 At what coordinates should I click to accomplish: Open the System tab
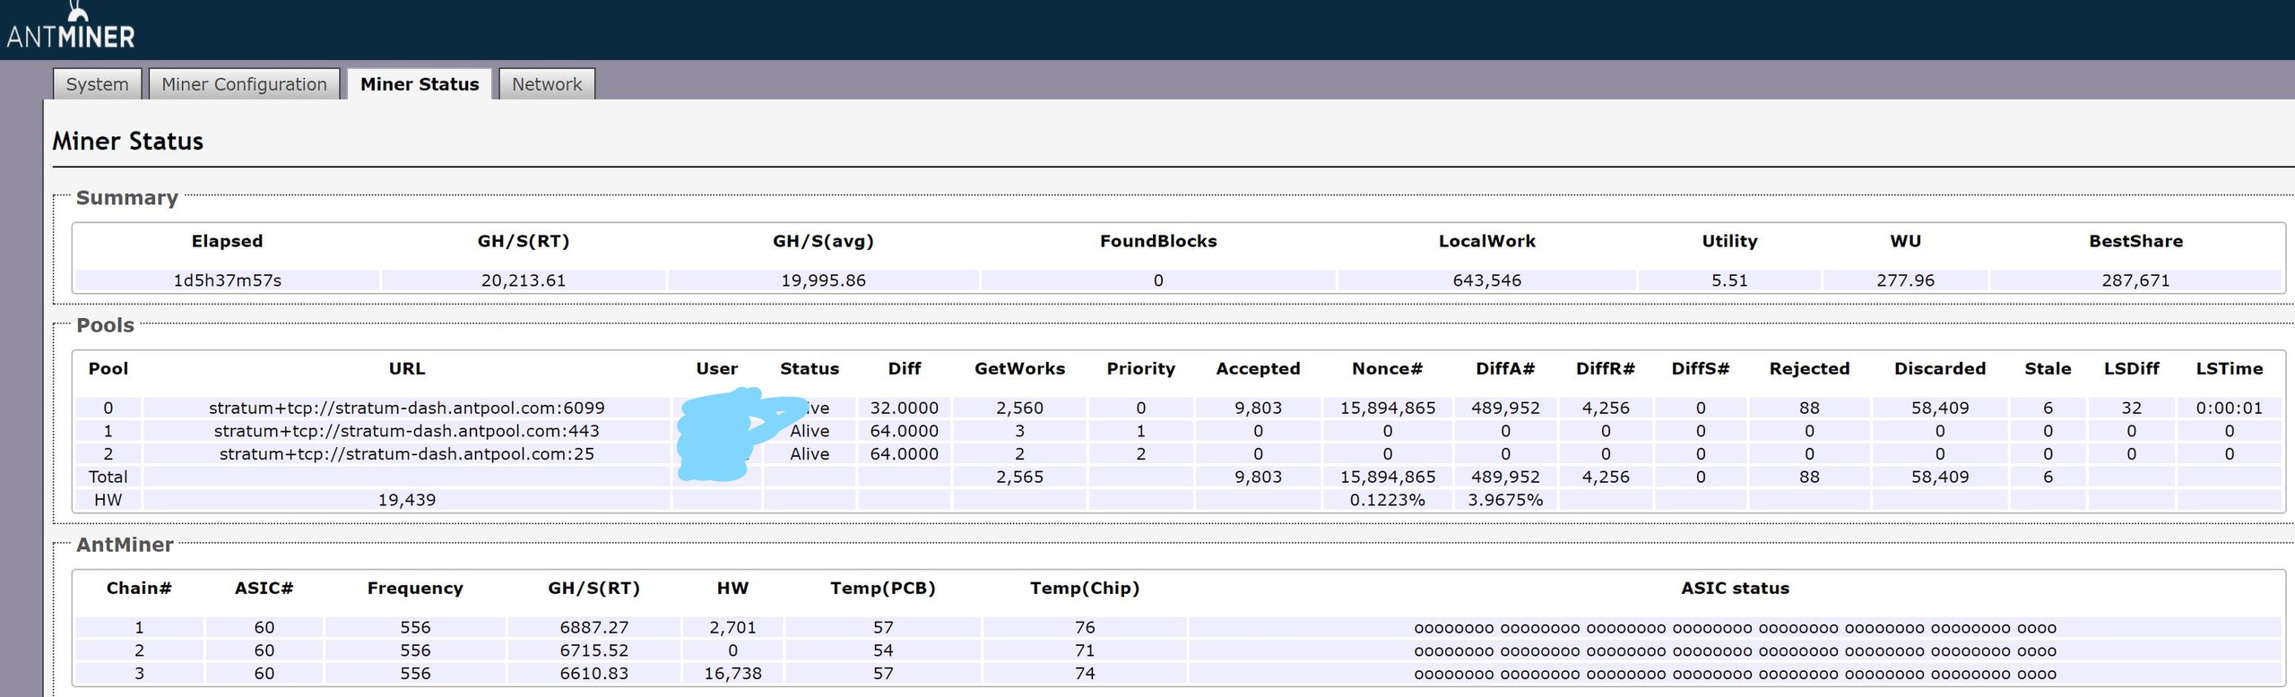(97, 84)
